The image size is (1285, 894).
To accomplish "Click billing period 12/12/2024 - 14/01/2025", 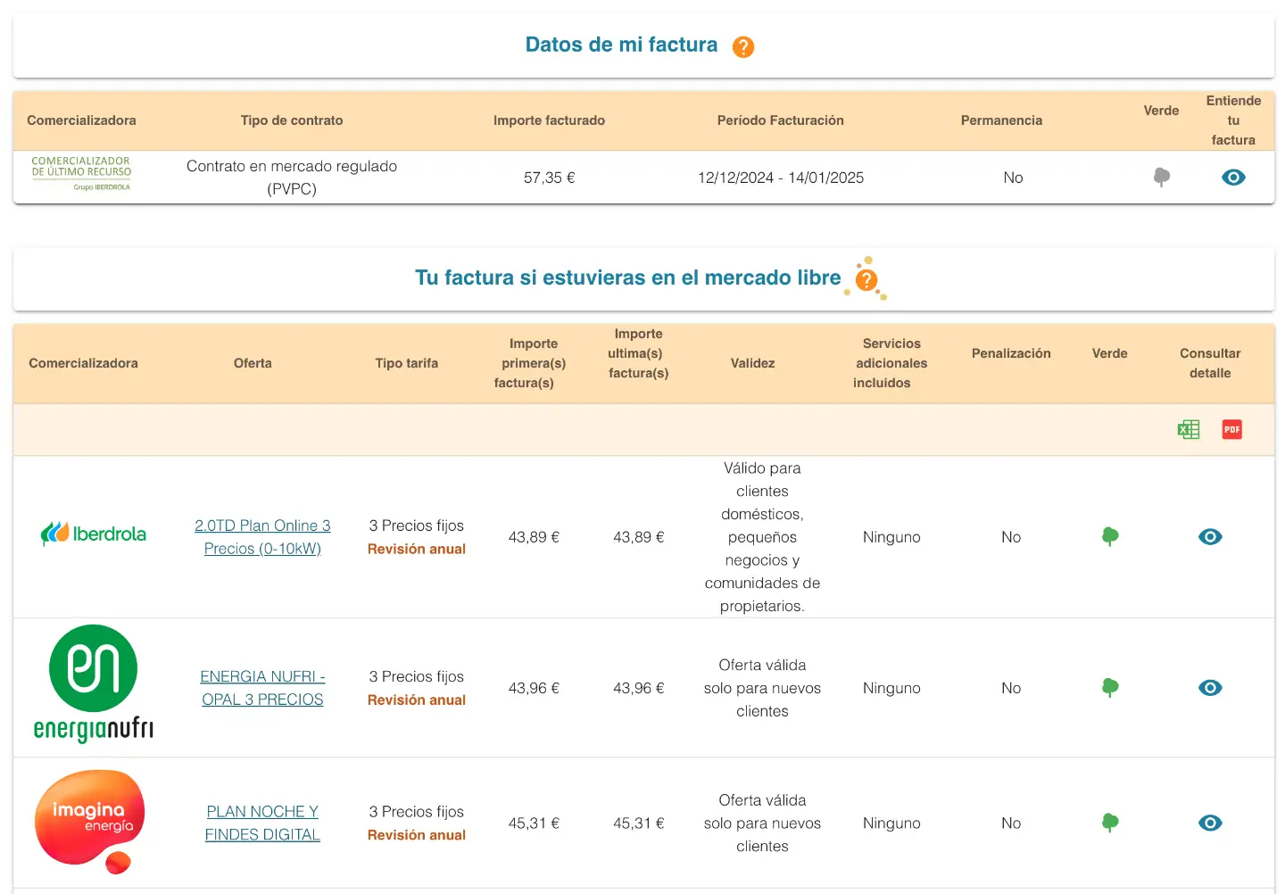I will 781,178.
